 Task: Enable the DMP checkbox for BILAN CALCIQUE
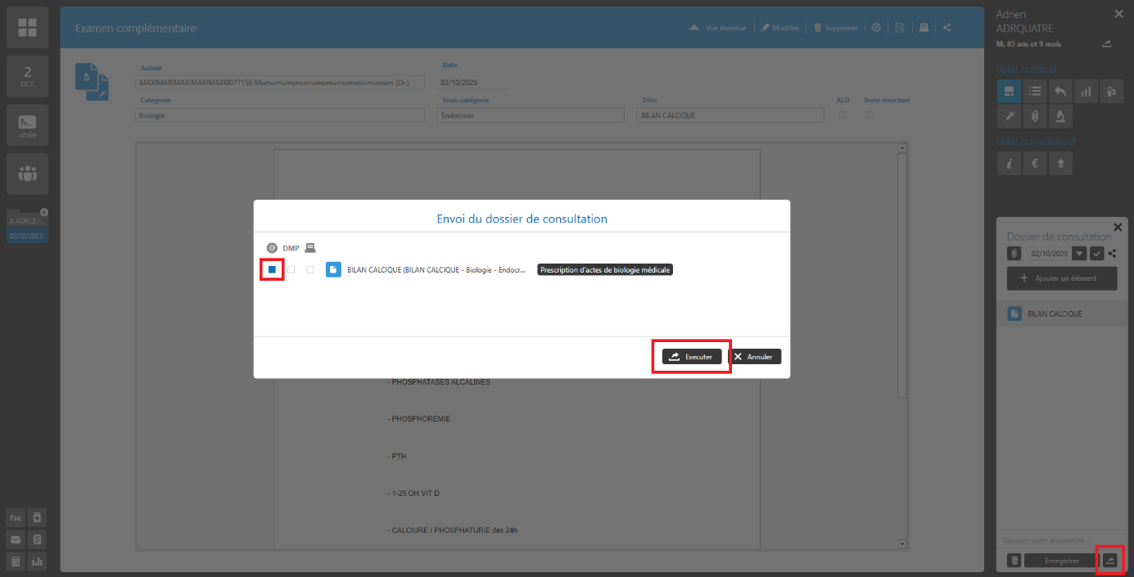[x=291, y=269]
